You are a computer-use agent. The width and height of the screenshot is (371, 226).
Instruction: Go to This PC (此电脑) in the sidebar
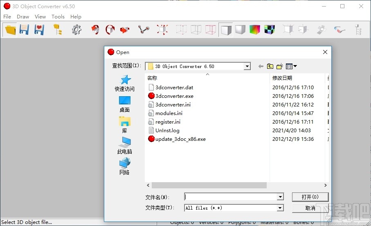click(x=125, y=146)
